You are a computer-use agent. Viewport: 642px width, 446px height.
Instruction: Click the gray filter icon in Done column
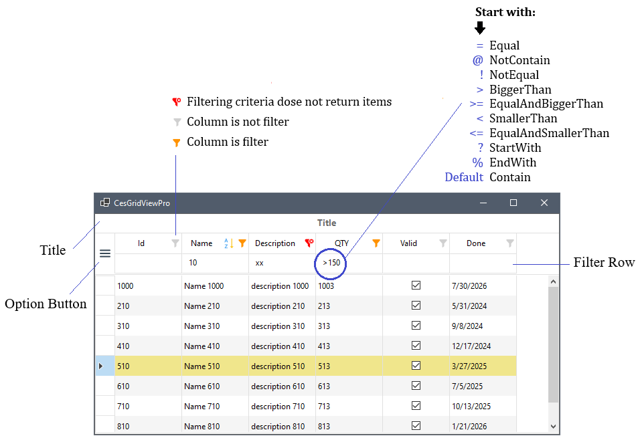pos(510,243)
